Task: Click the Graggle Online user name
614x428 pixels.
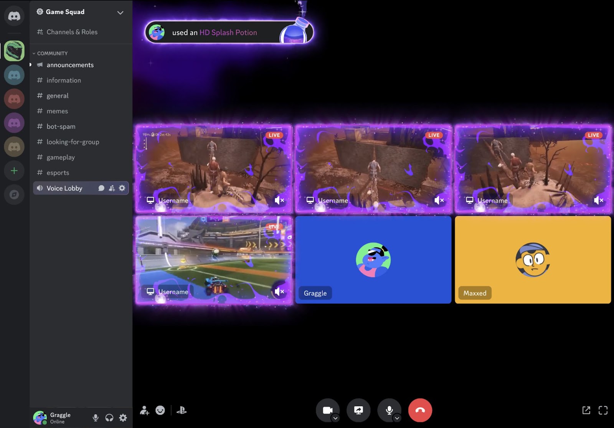Action: 60,418
